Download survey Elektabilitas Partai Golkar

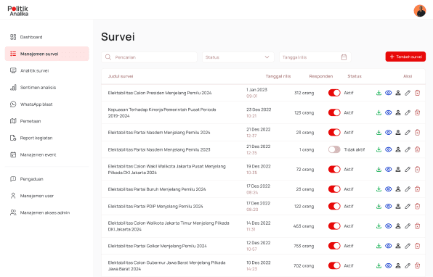(x=379, y=246)
